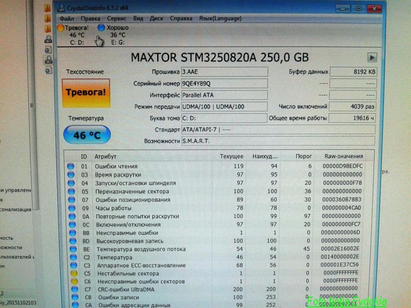Screen dimensions: 411x308
Task: Open the Правка menu
Action: tap(90, 18)
